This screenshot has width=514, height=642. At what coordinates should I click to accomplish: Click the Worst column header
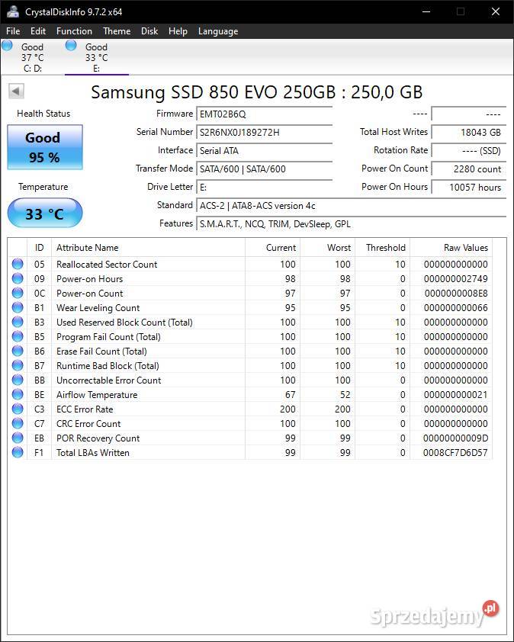point(327,248)
